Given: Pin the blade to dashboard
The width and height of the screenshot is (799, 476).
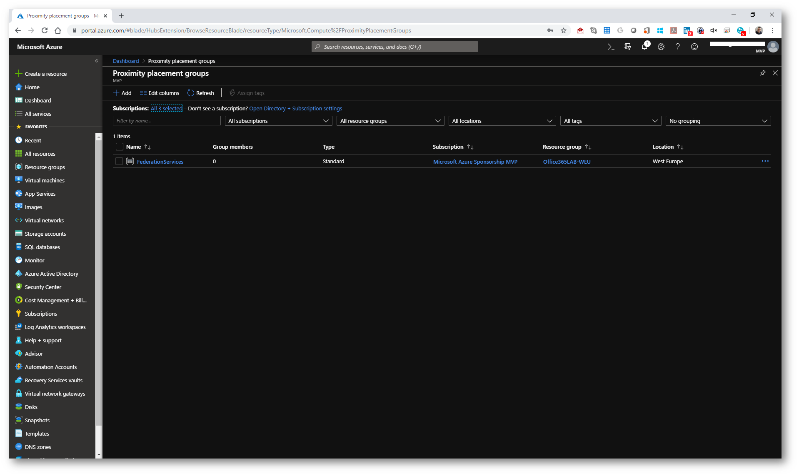Looking at the screenshot, I should (x=763, y=73).
